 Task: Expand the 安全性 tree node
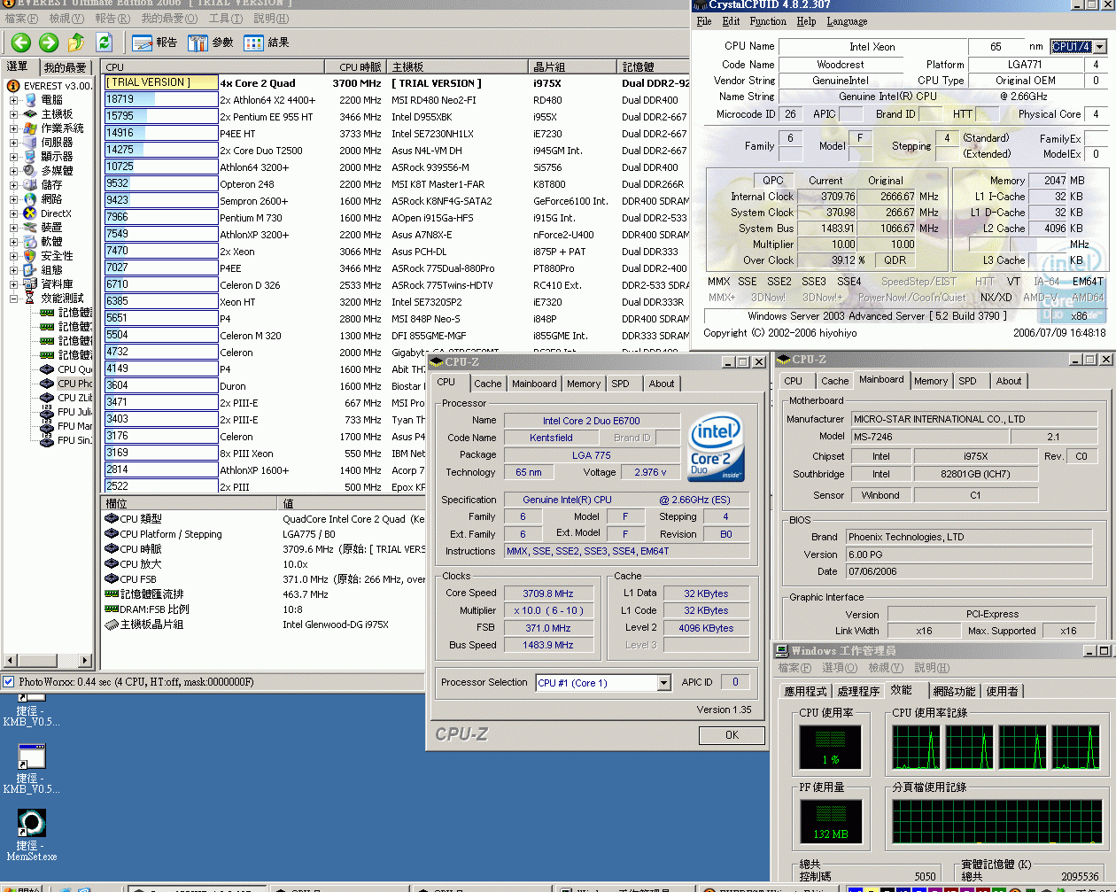[14, 256]
